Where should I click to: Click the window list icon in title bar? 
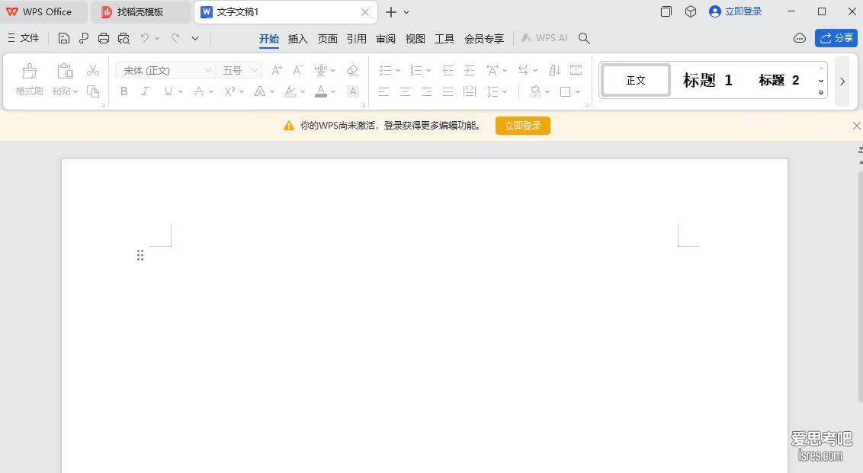[x=666, y=11]
